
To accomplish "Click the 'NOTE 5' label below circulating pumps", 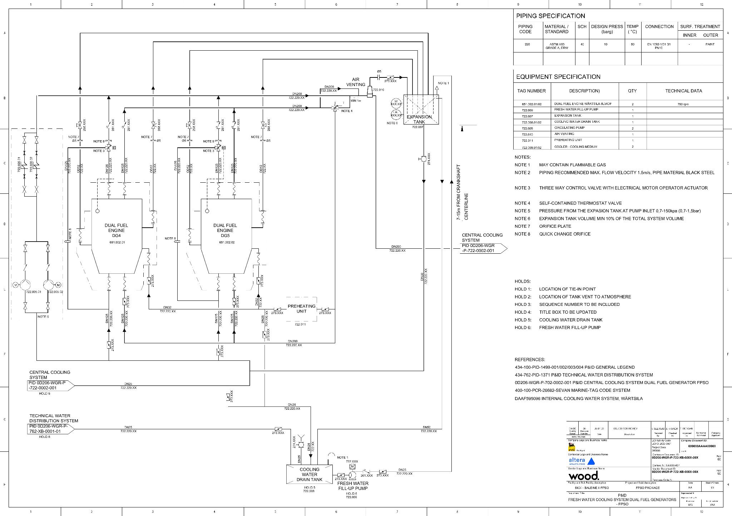I will tap(43, 317).
